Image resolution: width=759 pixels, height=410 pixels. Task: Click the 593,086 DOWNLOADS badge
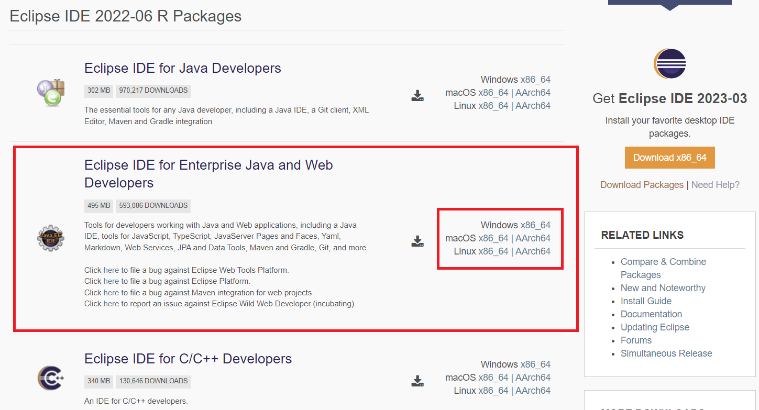pos(153,206)
